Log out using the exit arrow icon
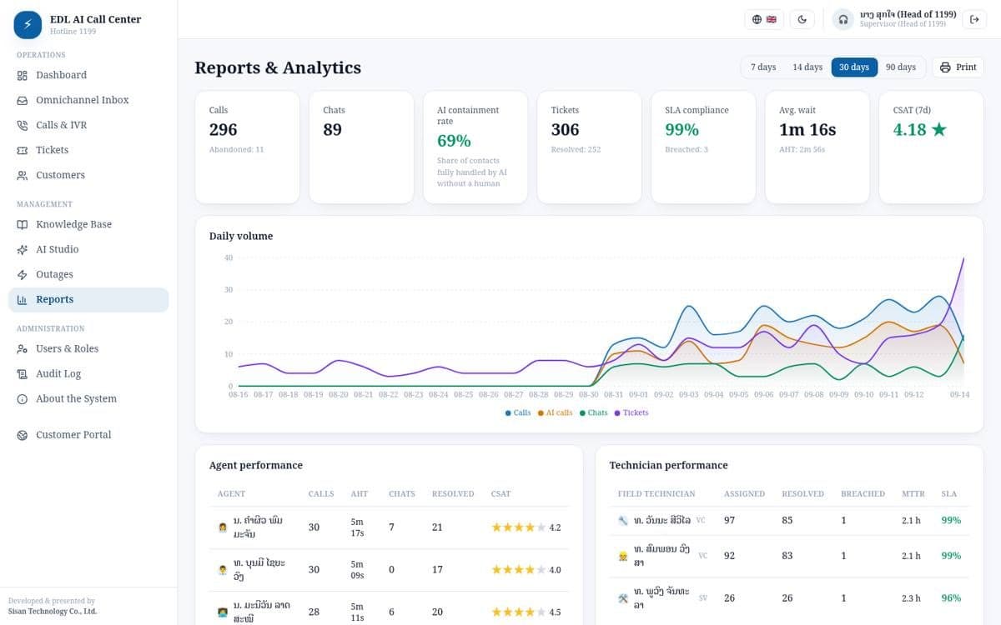The width and height of the screenshot is (1001, 625). click(974, 19)
